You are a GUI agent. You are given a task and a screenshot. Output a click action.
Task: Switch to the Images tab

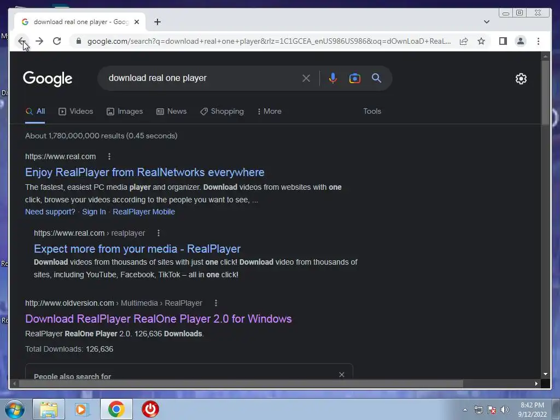coord(125,112)
